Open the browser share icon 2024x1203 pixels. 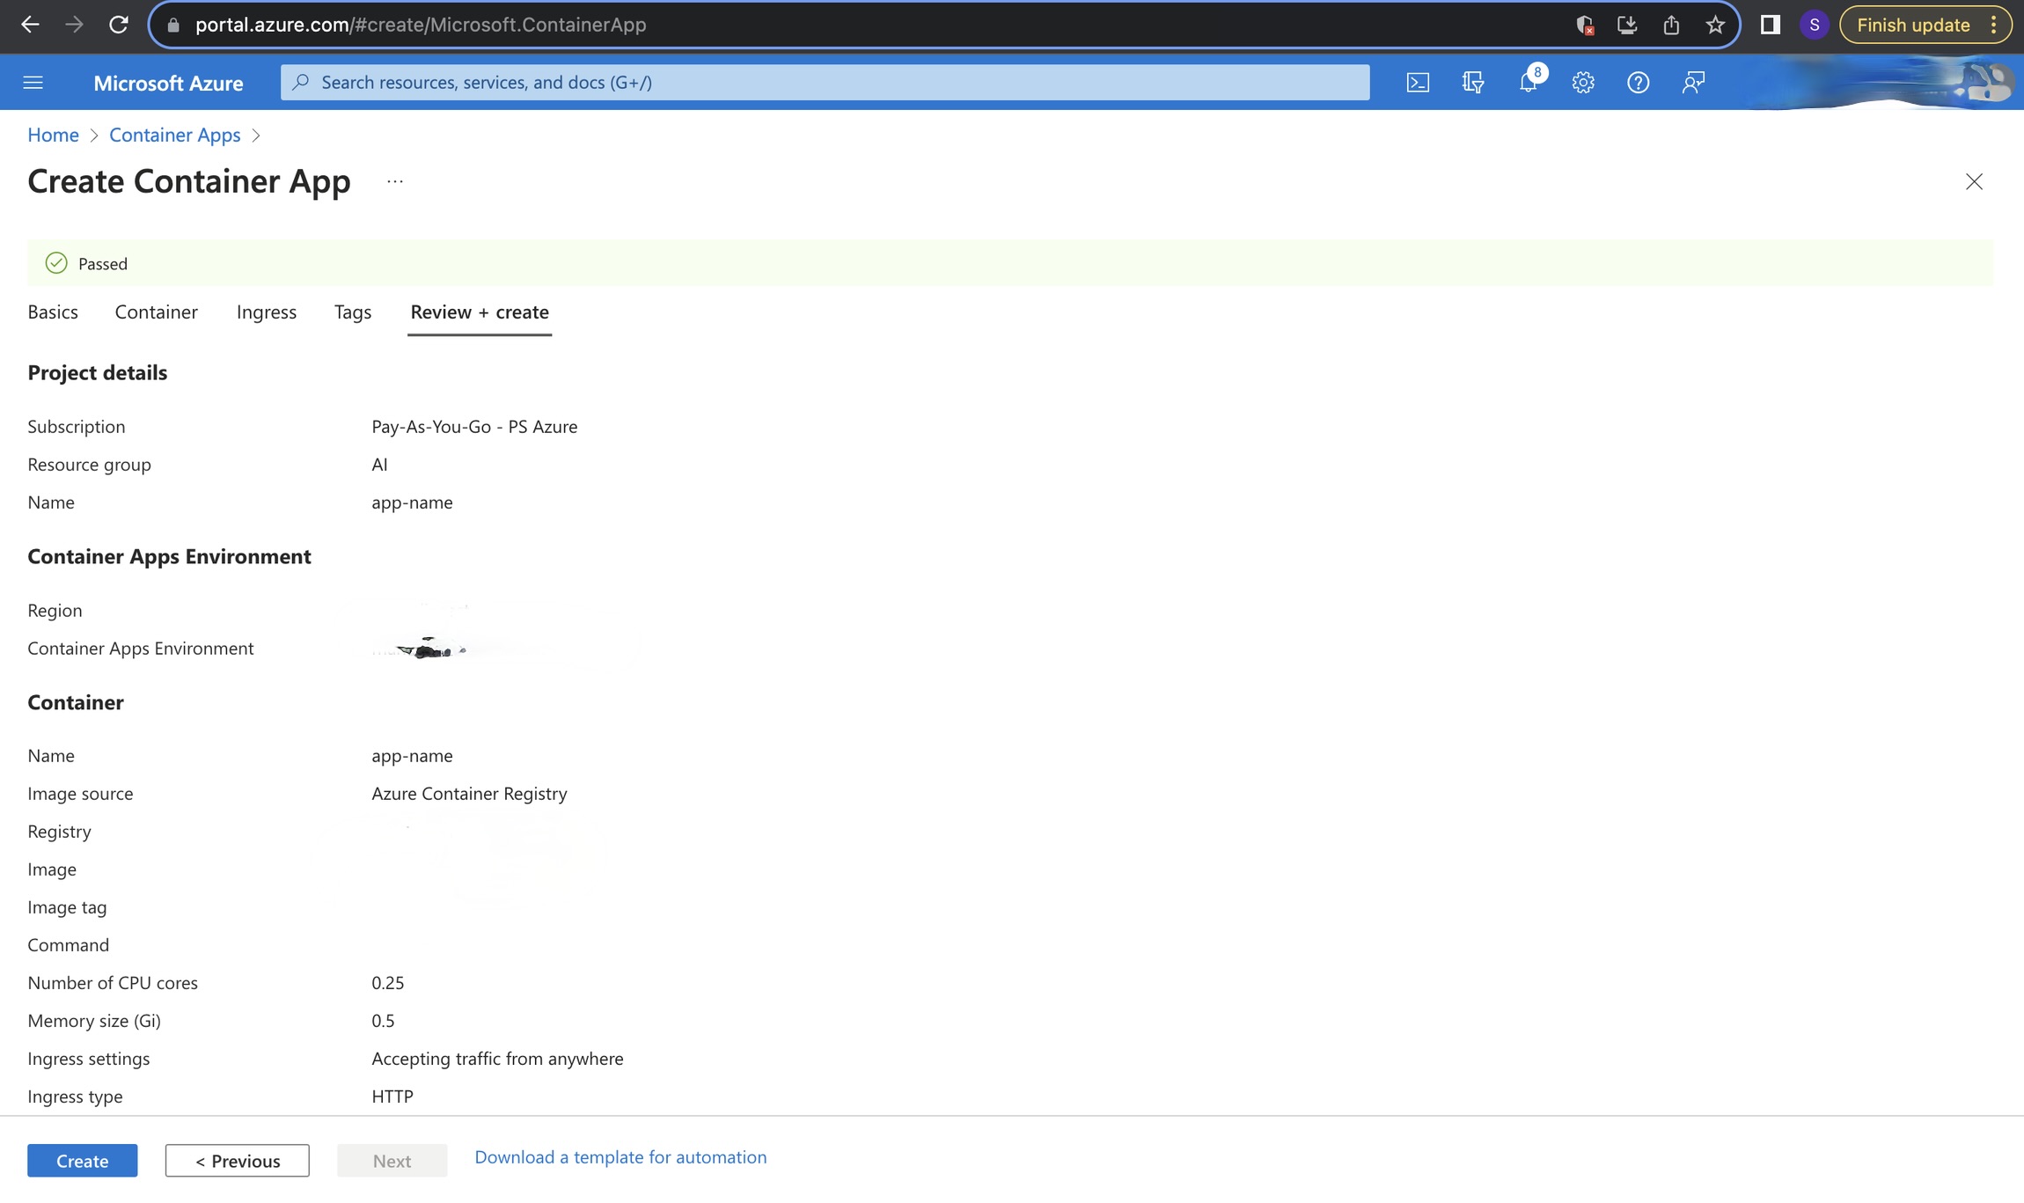pos(1672,25)
